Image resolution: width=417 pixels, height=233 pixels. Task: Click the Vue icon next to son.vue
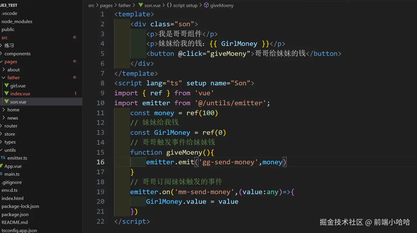[x=7, y=102]
